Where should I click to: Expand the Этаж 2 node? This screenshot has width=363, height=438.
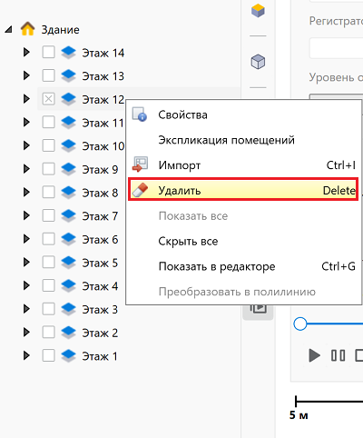(26, 332)
